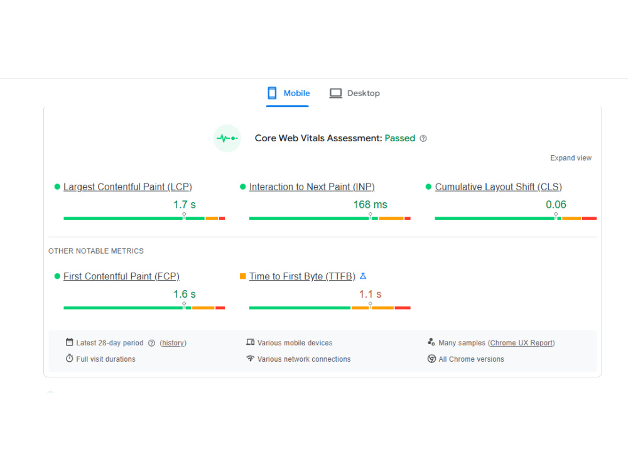628x471 pixels.
Task: Click the 168 ms INP value
Action: point(370,205)
